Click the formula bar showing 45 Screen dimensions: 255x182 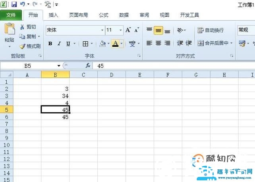click(174, 66)
